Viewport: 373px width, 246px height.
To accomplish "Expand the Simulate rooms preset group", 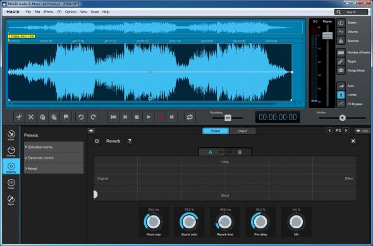I will click(x=54, y=147).
